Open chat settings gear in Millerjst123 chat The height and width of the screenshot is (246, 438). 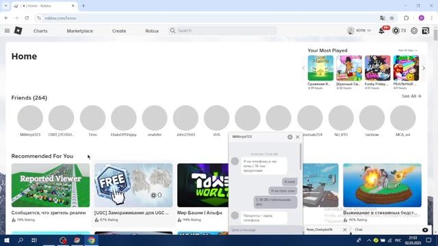[x=290, y=137]
